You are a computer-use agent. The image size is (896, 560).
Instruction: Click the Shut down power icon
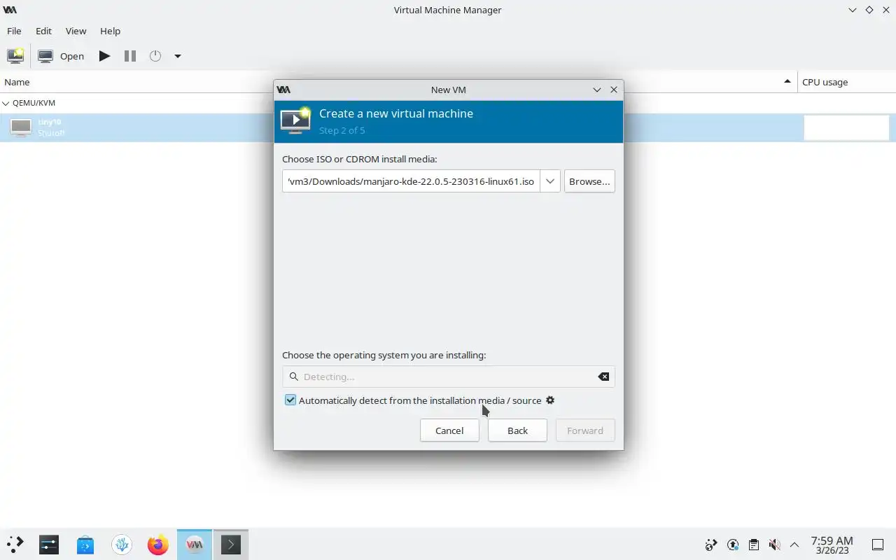click(155, 56)
